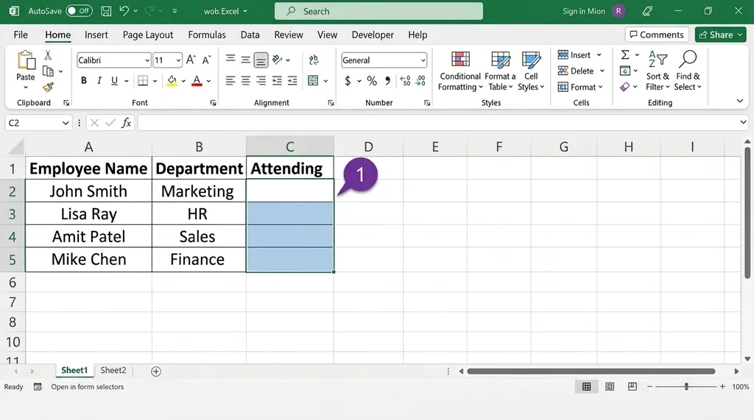The image size is (754, 420).
Task: Open Find & Select magnifier
Action: (688, 71)
